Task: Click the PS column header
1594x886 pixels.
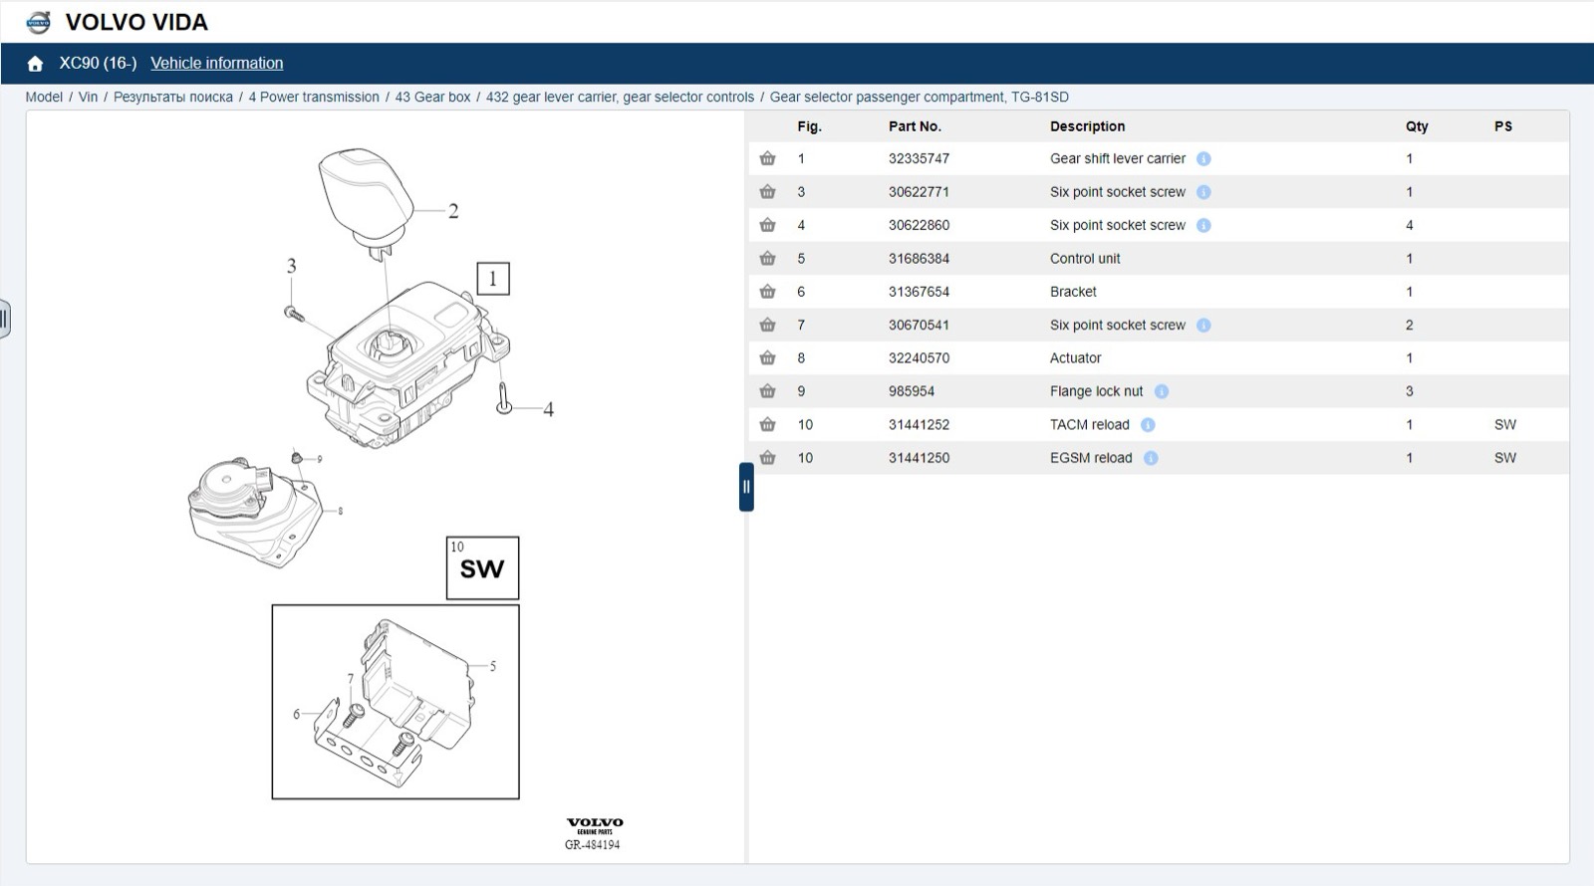Action: [x=1503, y=126]
